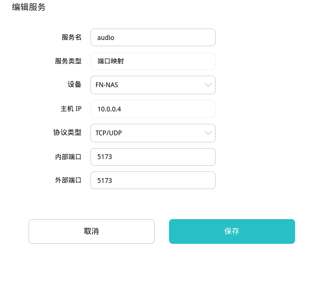Focus the 外部端口 input field

tap(153, 181)
